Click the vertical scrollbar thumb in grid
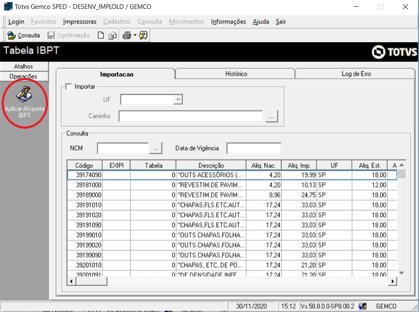Screen dimensions: 419x312 tap(402, 174)
